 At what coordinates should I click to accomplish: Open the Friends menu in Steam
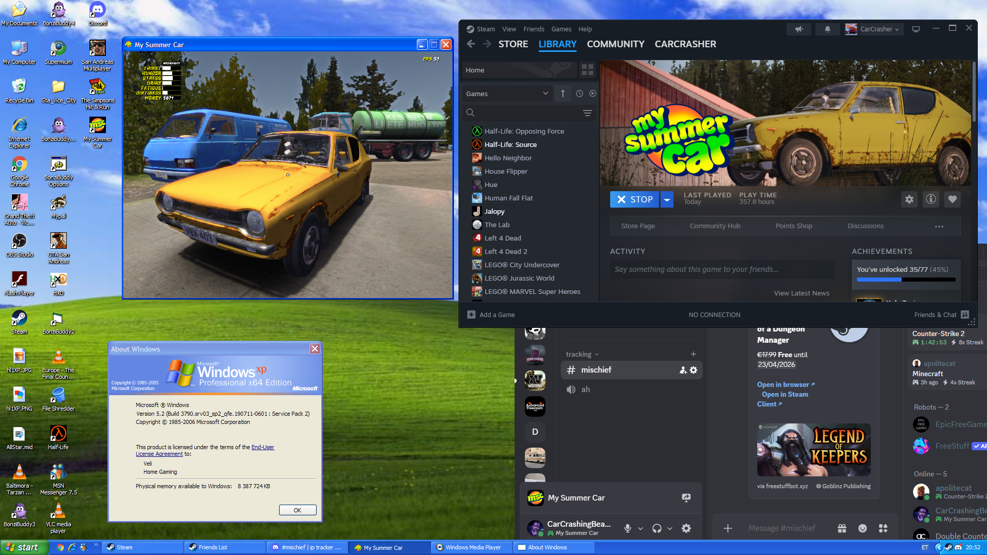pos(534,29)
